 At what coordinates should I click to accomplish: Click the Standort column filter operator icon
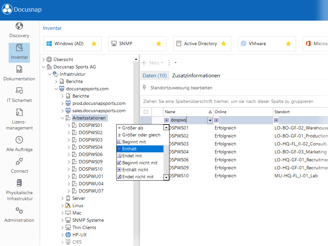tap(276, 120)
